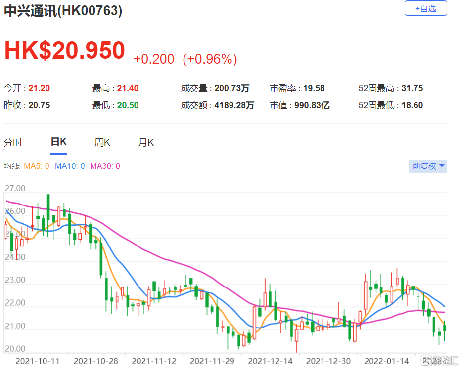Click the 格隆汇 watermark logo
The width and height of the screenshot is (461, 369).
tap(440, 361)
